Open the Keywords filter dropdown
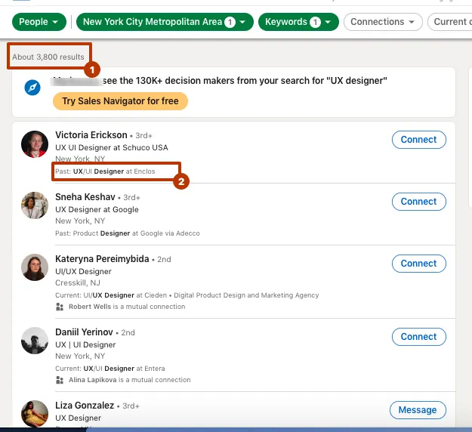 (298, 22)
